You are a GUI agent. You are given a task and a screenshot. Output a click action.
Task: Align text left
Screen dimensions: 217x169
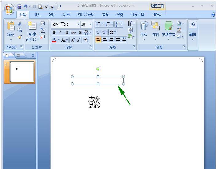(98, 40)
